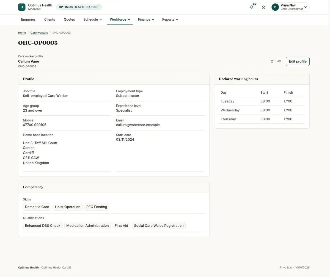
Task: Click the archive icon beside Left
Action: tap(272, 61)
